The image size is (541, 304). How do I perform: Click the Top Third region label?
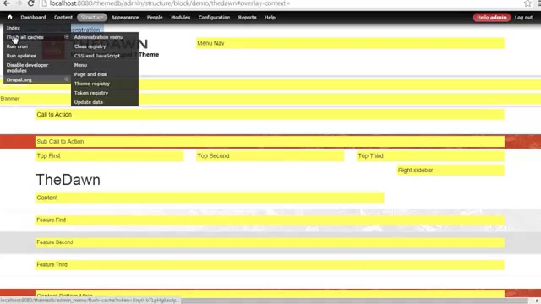tap(371, 156)
